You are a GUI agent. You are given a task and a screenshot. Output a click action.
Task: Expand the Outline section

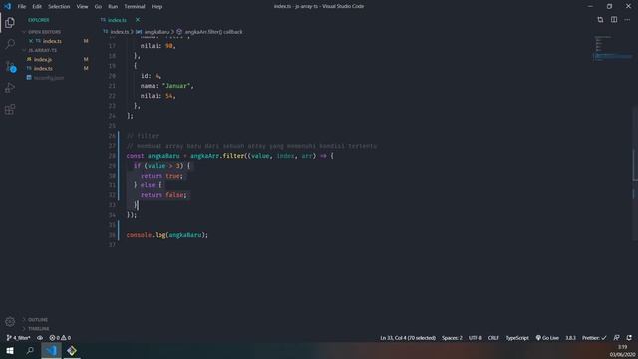point(38,319)
